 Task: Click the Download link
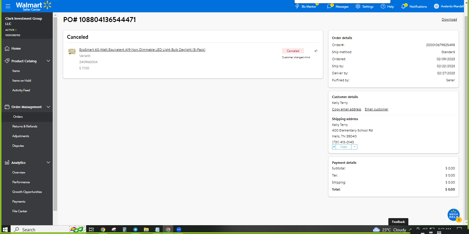[x=449, y=19]
